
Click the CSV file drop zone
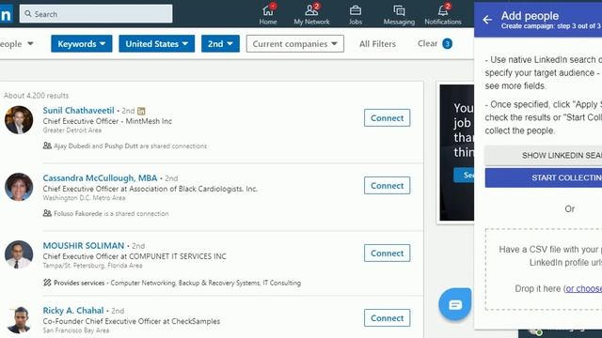[544, 269]
